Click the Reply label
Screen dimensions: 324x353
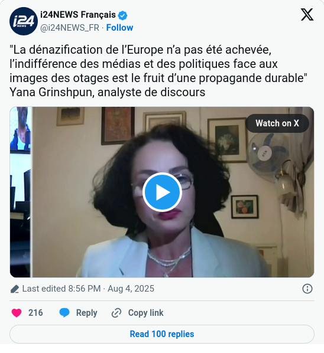86,313
